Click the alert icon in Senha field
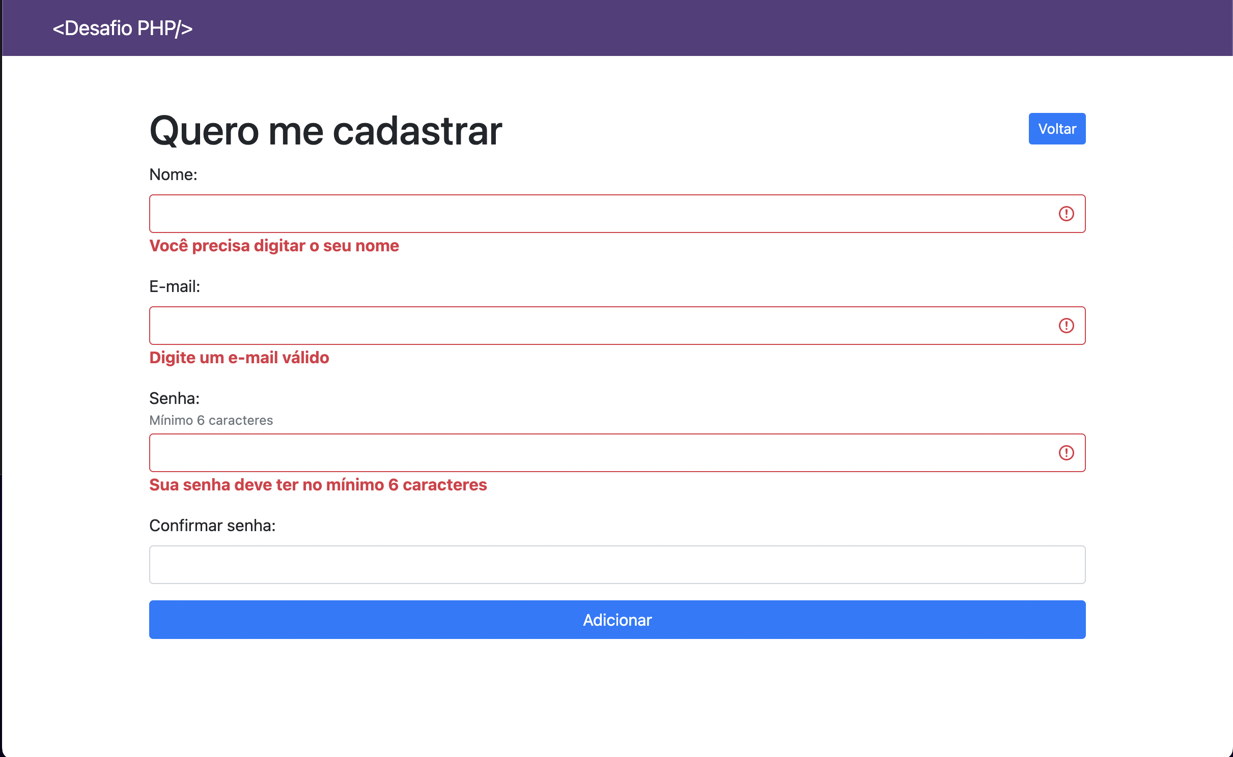1233x757 pixels. (1066, 453)
